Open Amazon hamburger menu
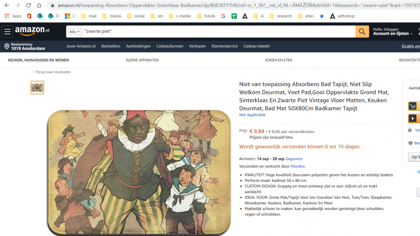Viewport: 420px width, 236px height. (x=7, y=31)
